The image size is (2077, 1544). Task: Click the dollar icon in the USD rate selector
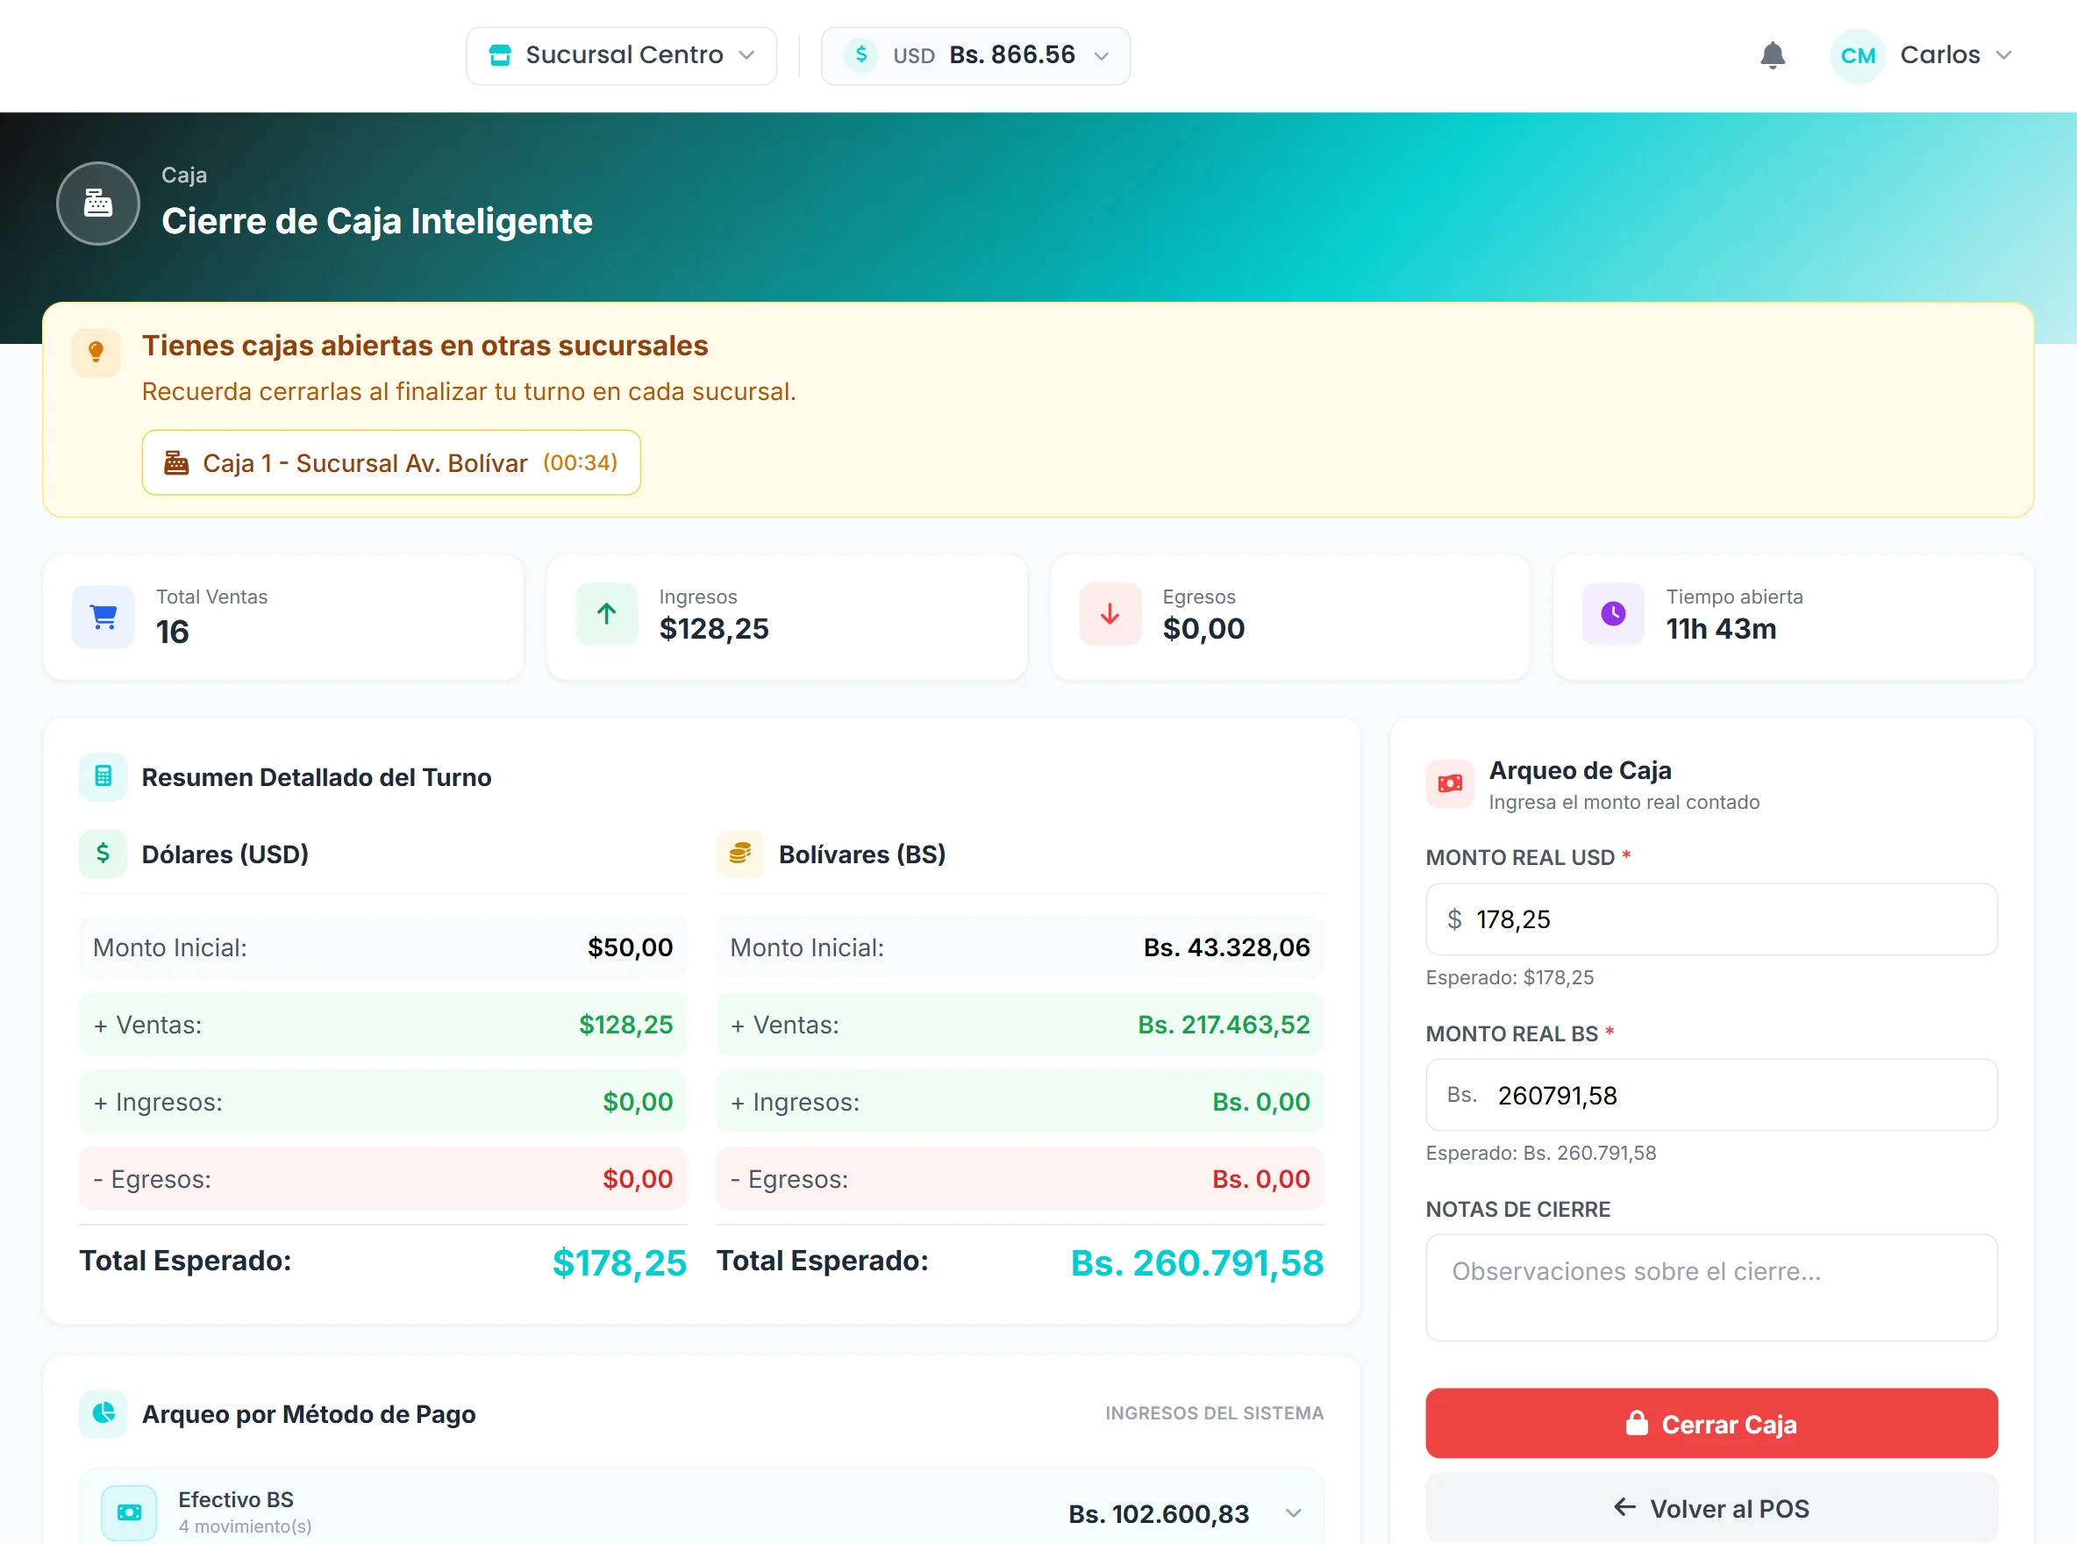coord(860,55)
